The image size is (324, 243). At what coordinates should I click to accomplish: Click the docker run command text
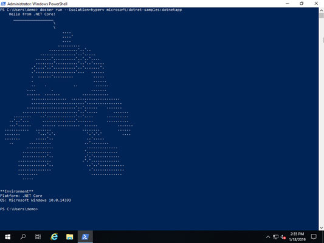click(x=111, y=10)
